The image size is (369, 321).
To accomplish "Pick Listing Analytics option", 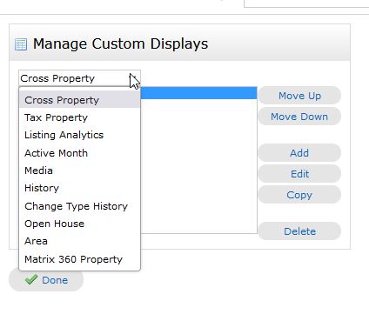I will (79, 135).
